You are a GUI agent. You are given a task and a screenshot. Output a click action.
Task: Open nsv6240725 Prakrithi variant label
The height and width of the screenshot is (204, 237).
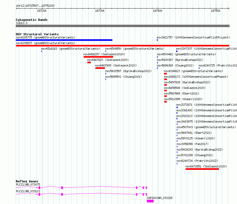(218, 65)
